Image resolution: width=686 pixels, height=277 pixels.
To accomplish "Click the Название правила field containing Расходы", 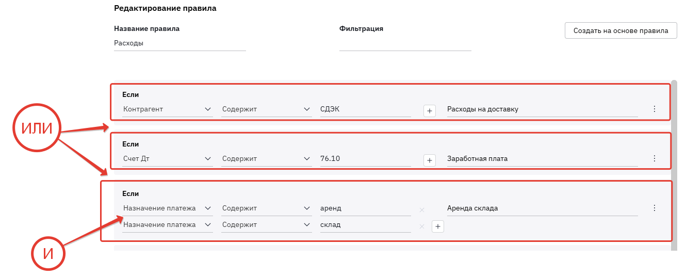I will click(179, 43).
